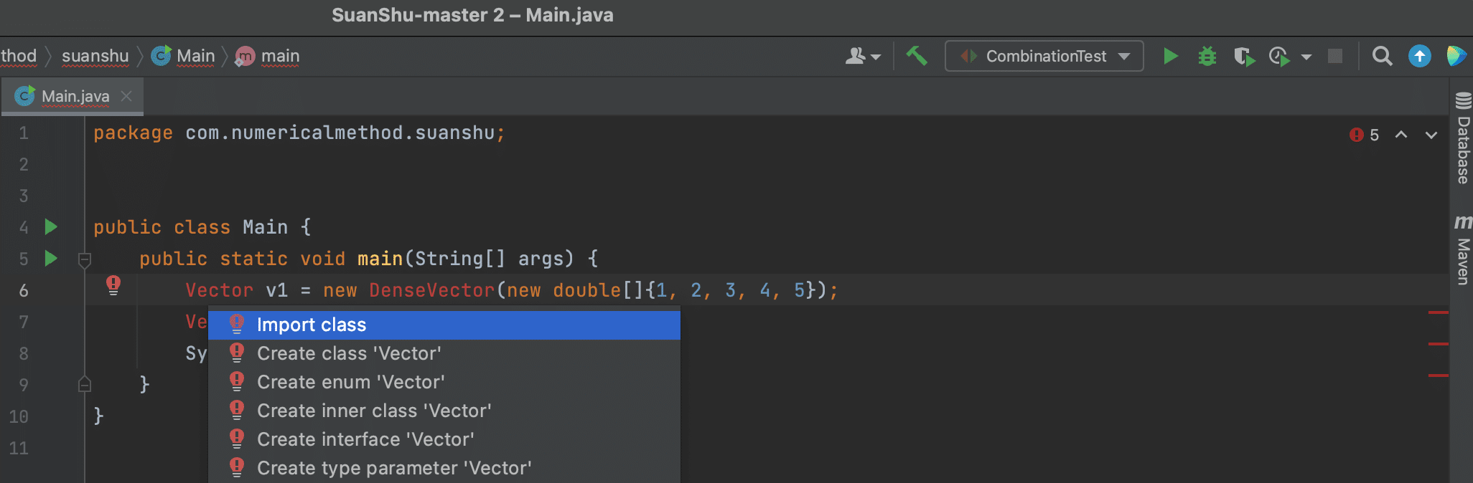Expand the profiler options dropdown arrow
The height and width of the screenshot is (483, 1473).
tap(1306, 57)
